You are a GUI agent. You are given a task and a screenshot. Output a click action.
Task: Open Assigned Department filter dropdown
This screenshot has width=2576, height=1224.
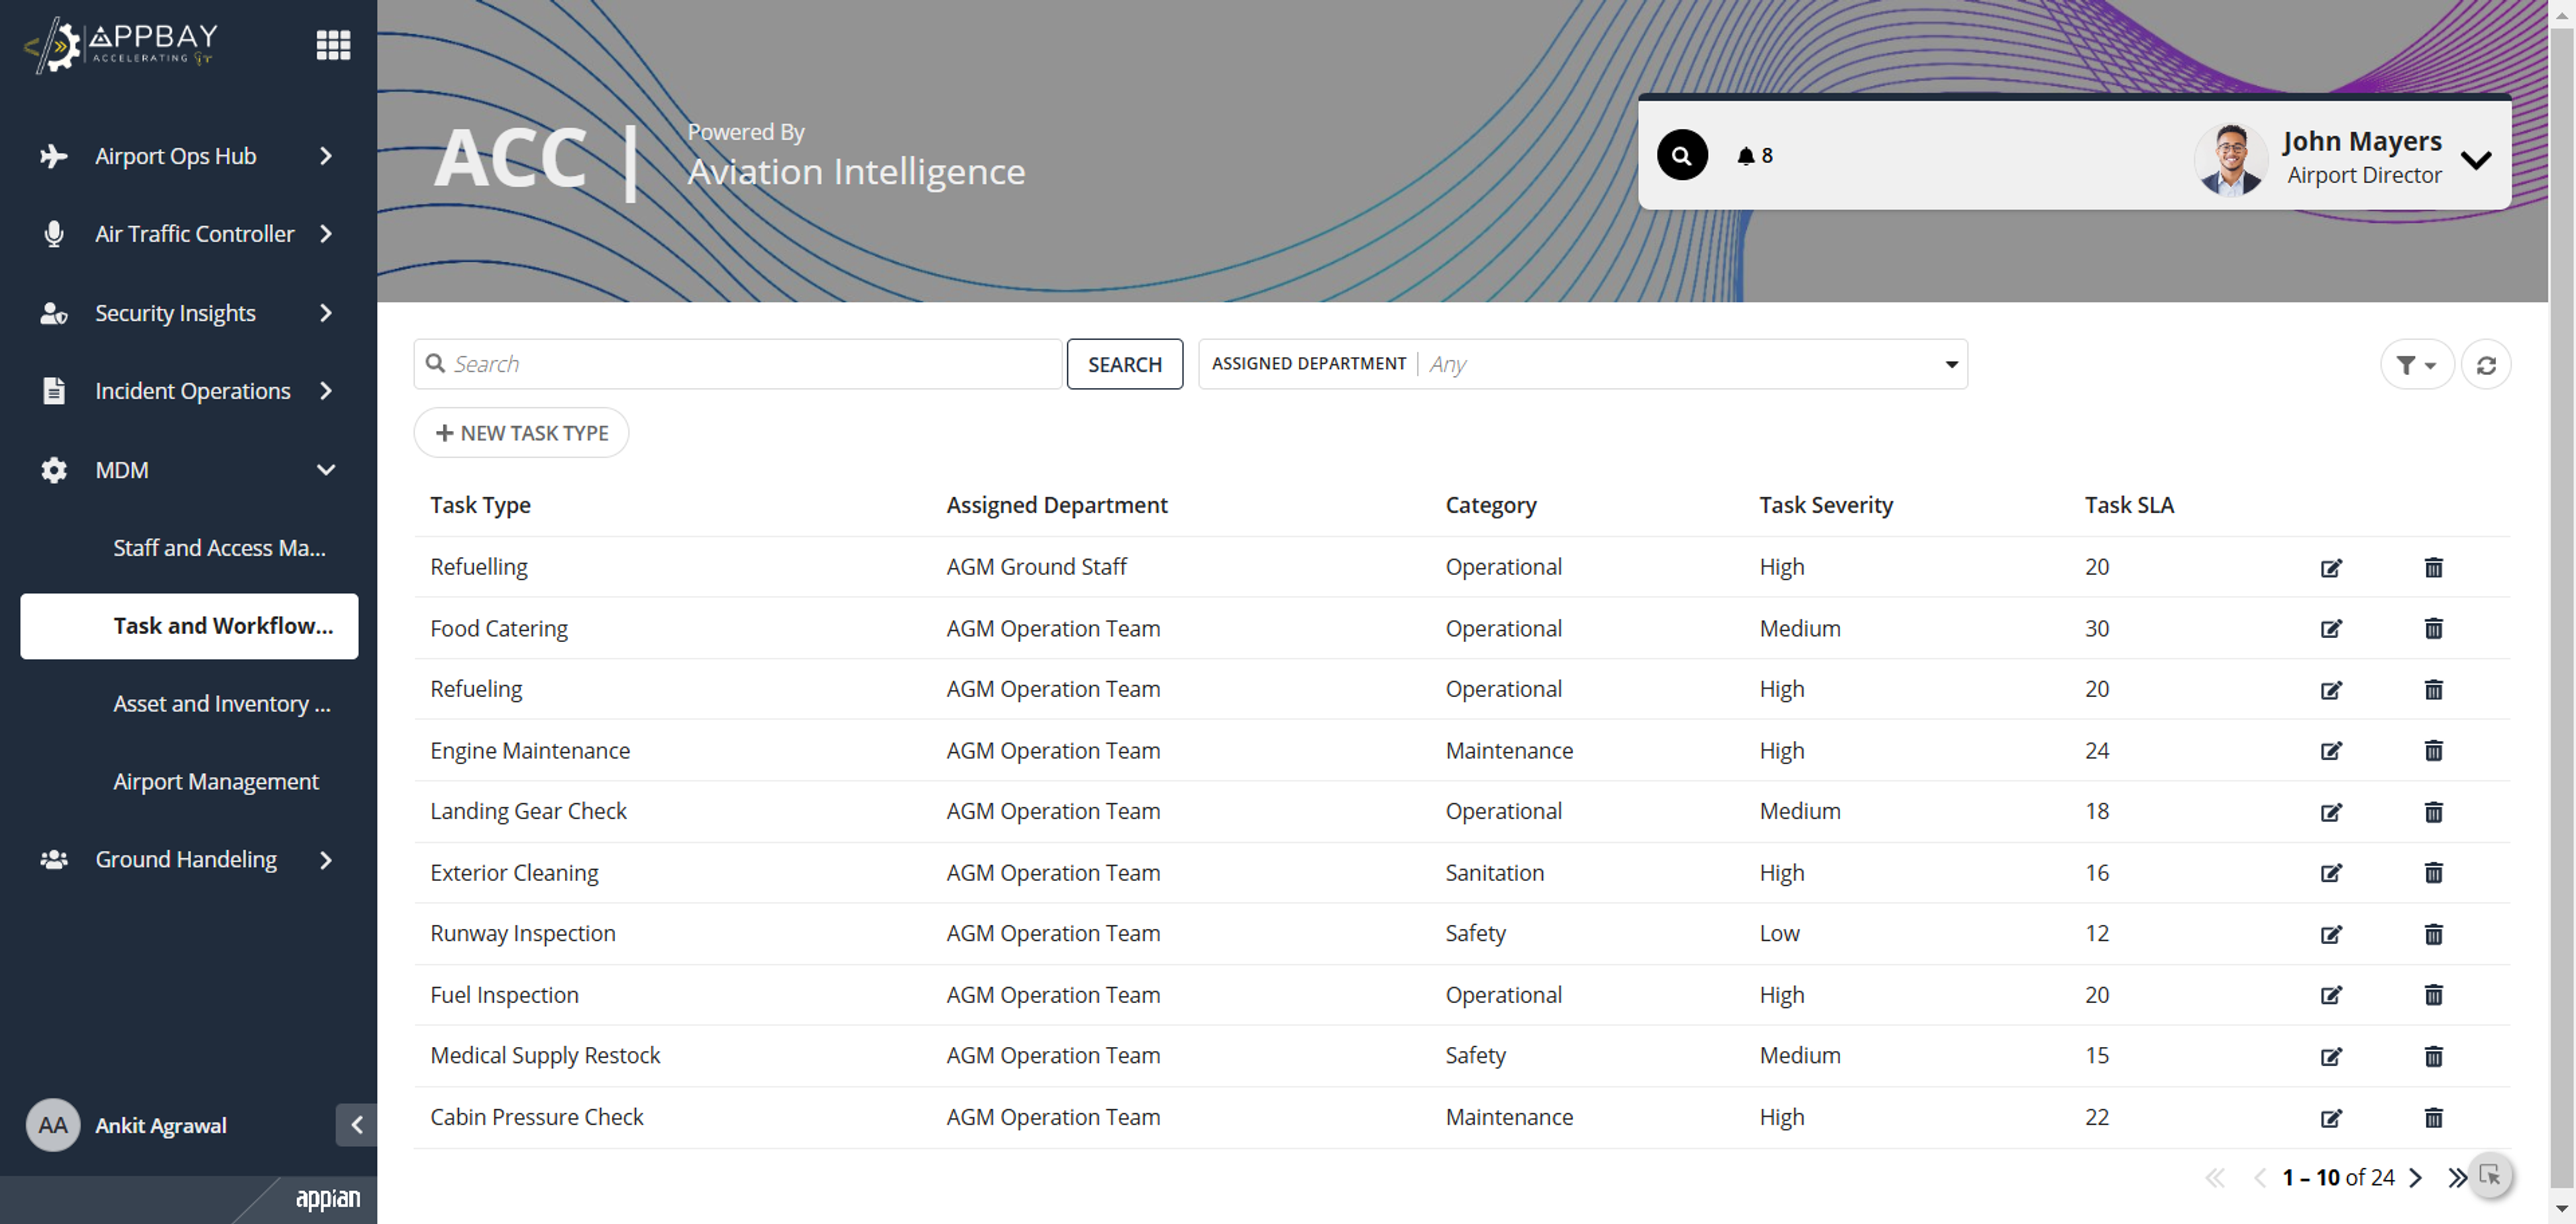pyautogui.click(x=1583, y=364)
